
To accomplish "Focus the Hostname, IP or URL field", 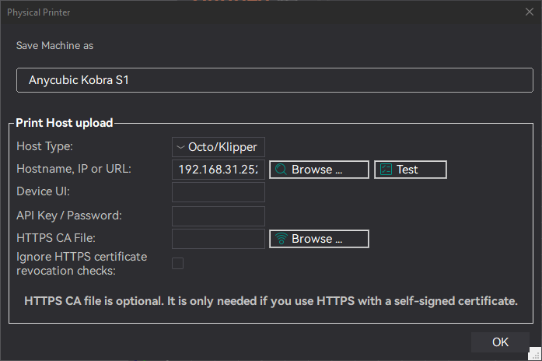I will coord(219,170).
